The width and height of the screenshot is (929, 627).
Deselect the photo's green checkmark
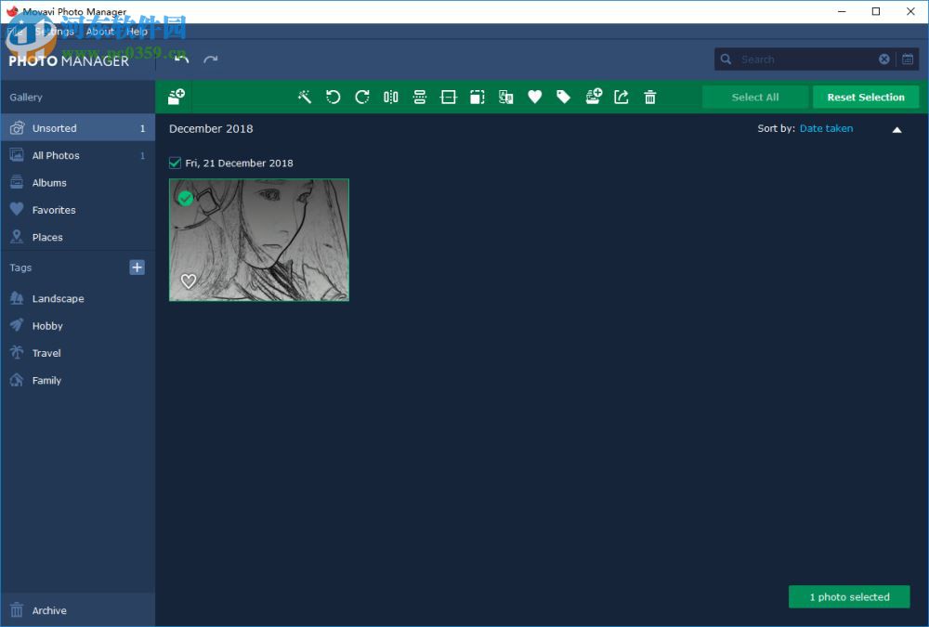(185, 198)
